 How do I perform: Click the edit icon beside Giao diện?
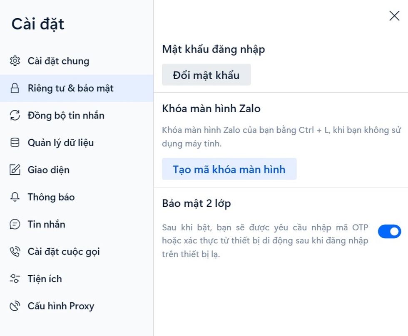(15, 170)
